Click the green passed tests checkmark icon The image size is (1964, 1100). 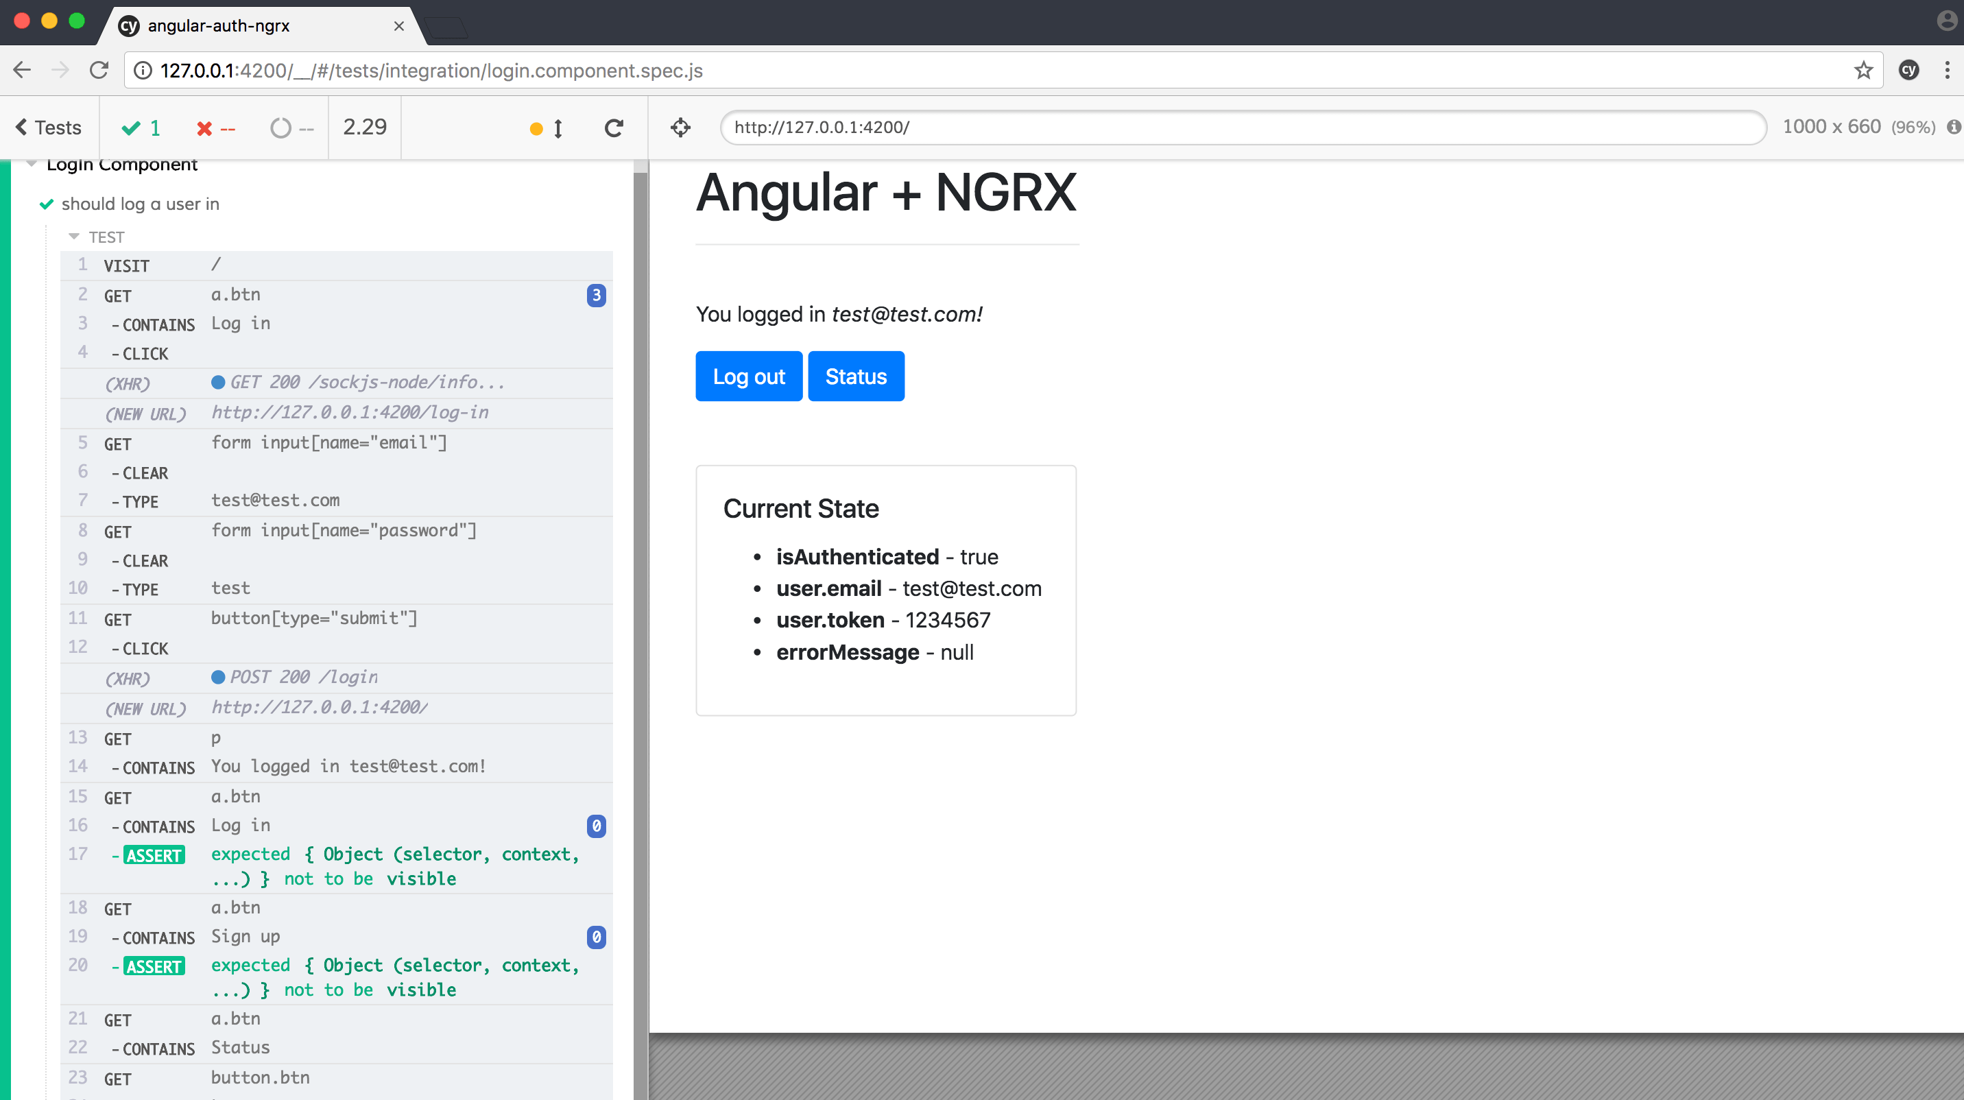click(x=131, y=128)
